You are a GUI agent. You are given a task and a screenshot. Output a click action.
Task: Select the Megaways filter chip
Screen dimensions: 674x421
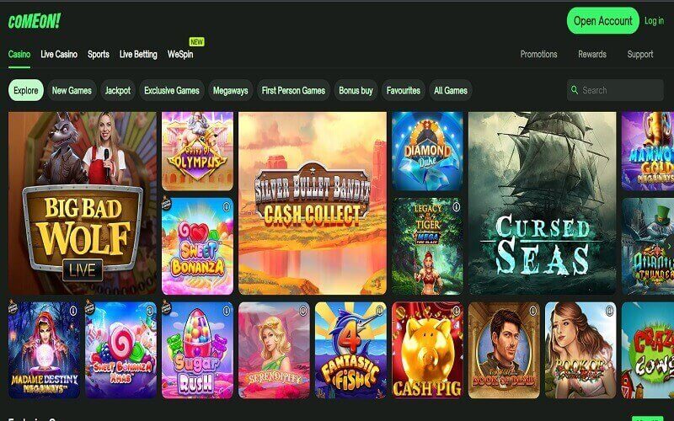click(230, 90)
